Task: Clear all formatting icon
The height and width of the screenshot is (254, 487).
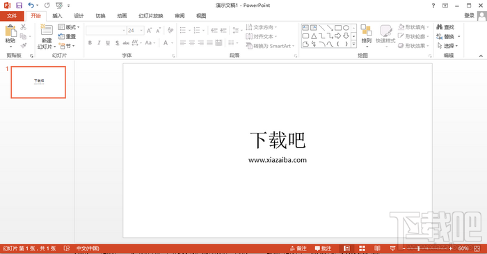Action: pos(170,30)
